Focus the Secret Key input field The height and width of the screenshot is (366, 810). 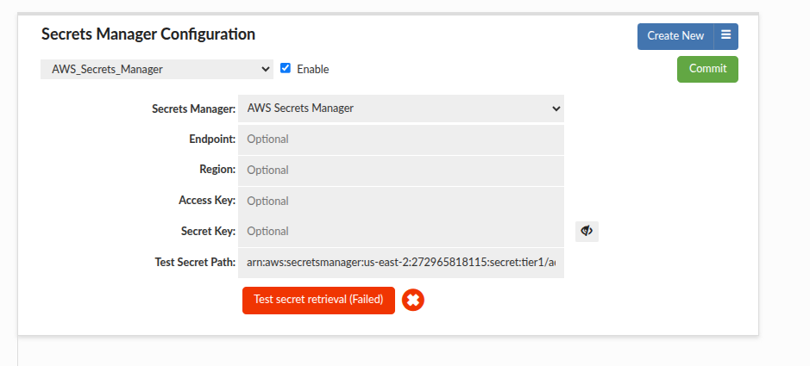click(401, 232)
